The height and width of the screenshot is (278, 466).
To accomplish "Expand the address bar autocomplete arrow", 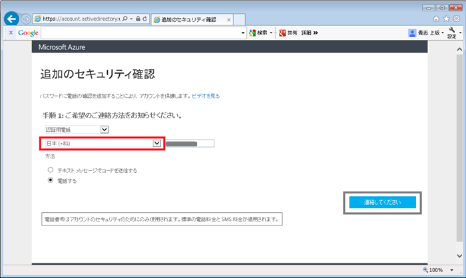I will tap(131, 19).
